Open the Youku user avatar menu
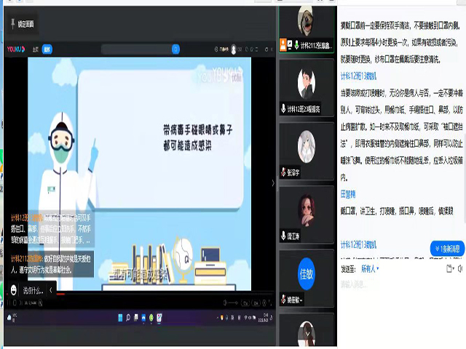The image size is (466, 349). point(234,49)
